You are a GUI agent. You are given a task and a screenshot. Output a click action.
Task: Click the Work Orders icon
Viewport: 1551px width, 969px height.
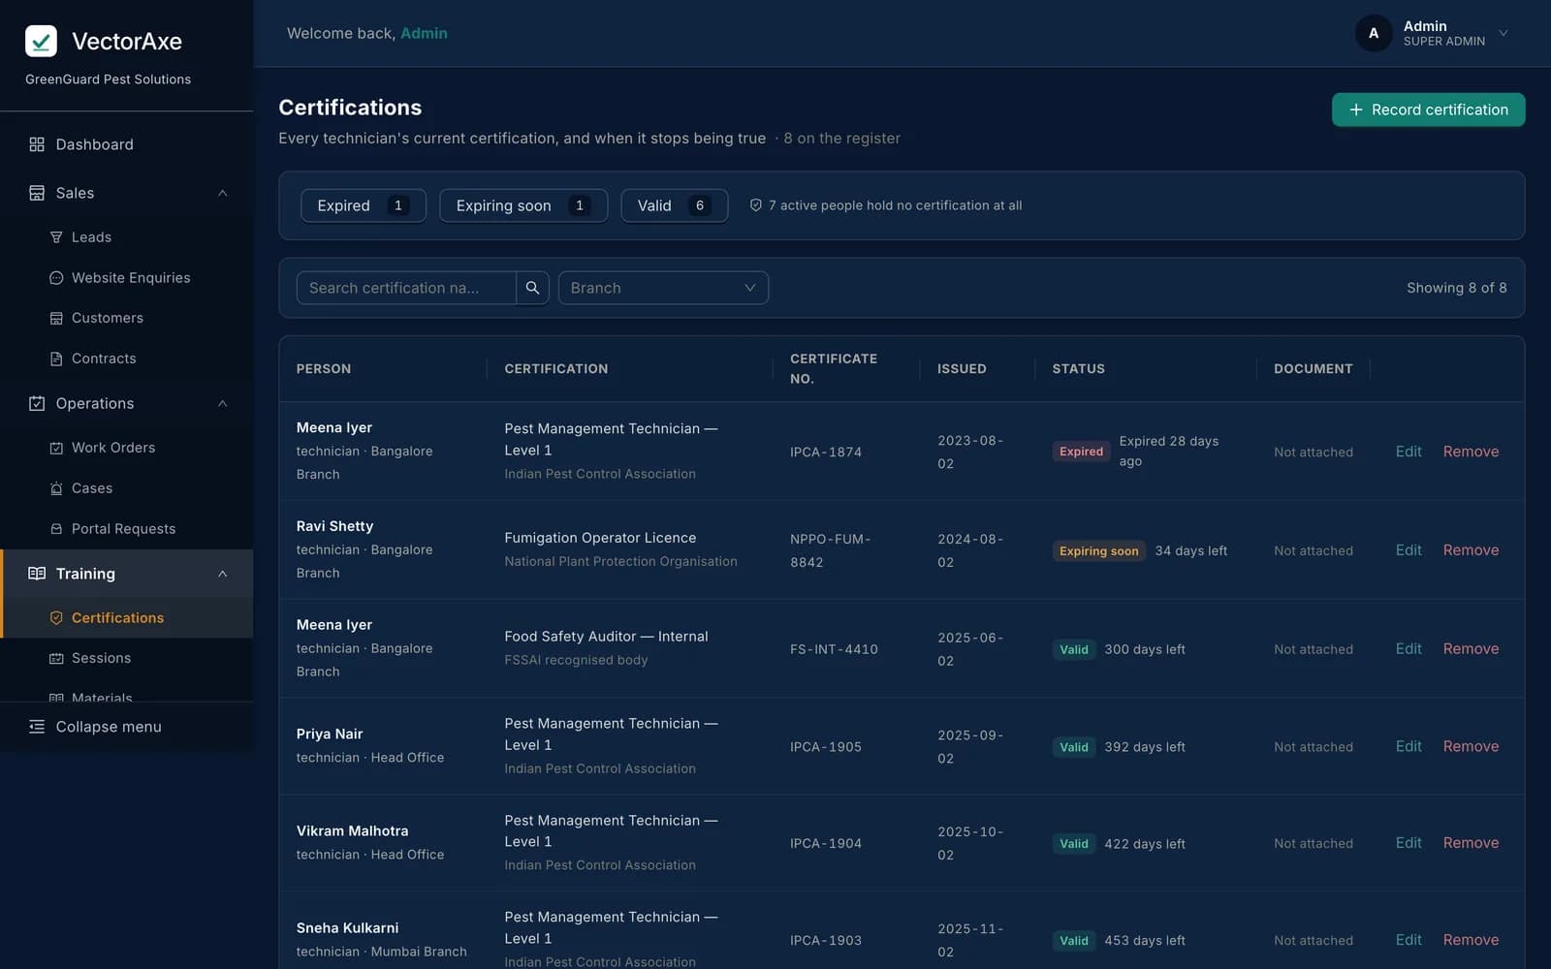tap(56, 448)
